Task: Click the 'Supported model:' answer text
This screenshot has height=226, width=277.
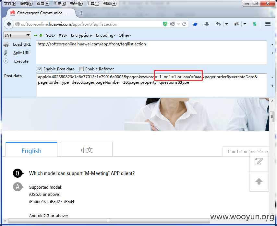Action: [46, 187]
